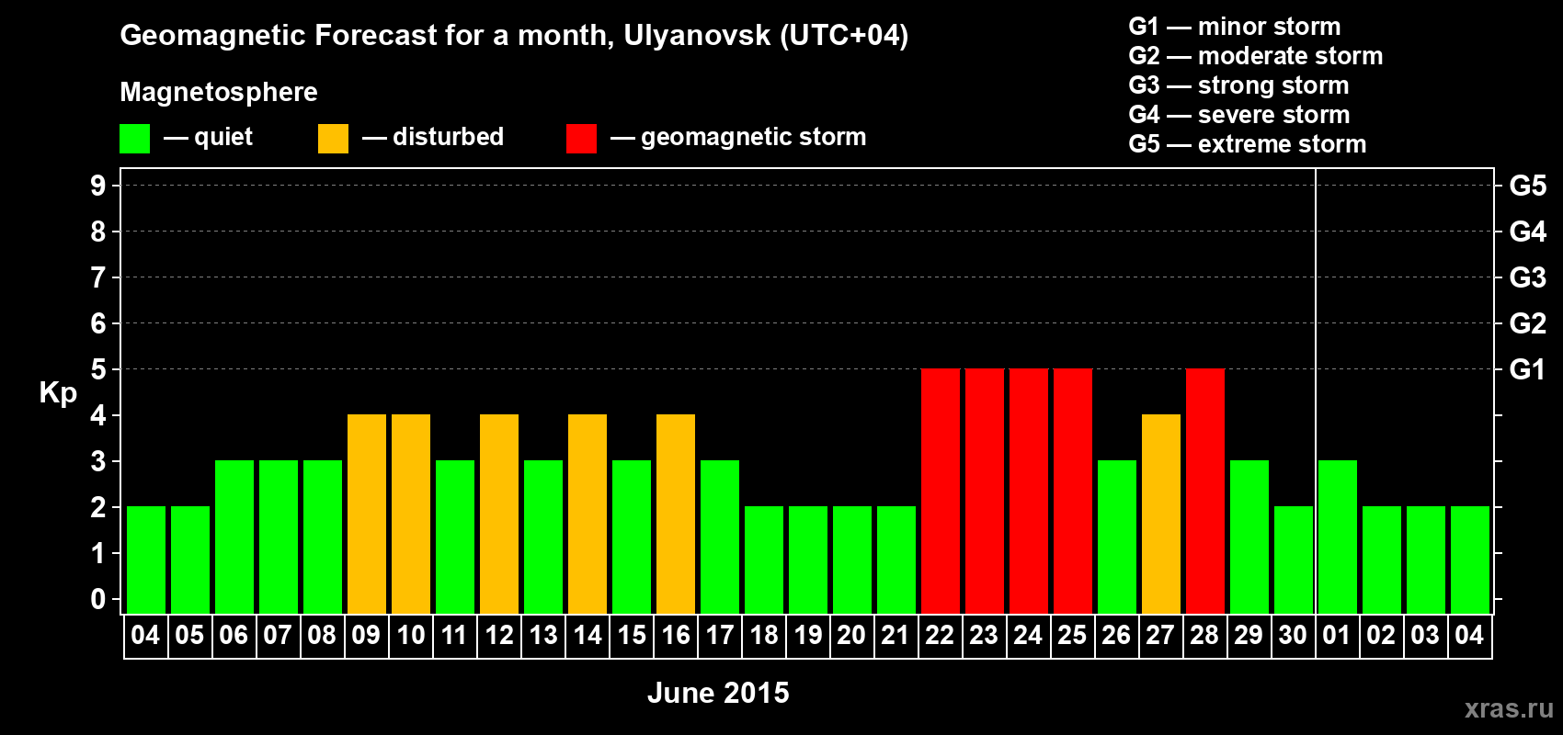This screenshot has width=1563, height=735.
Task: Click the date label 02
Action: tap(1381, 636)
